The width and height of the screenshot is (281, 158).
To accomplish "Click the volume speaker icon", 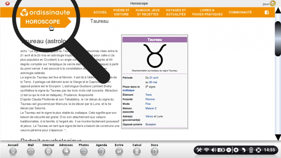I will click(214, 150).
